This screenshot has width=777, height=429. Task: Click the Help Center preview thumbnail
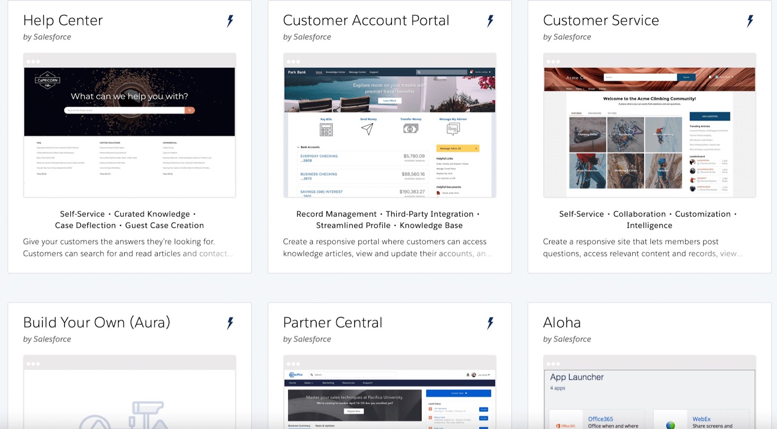[130, 125]
